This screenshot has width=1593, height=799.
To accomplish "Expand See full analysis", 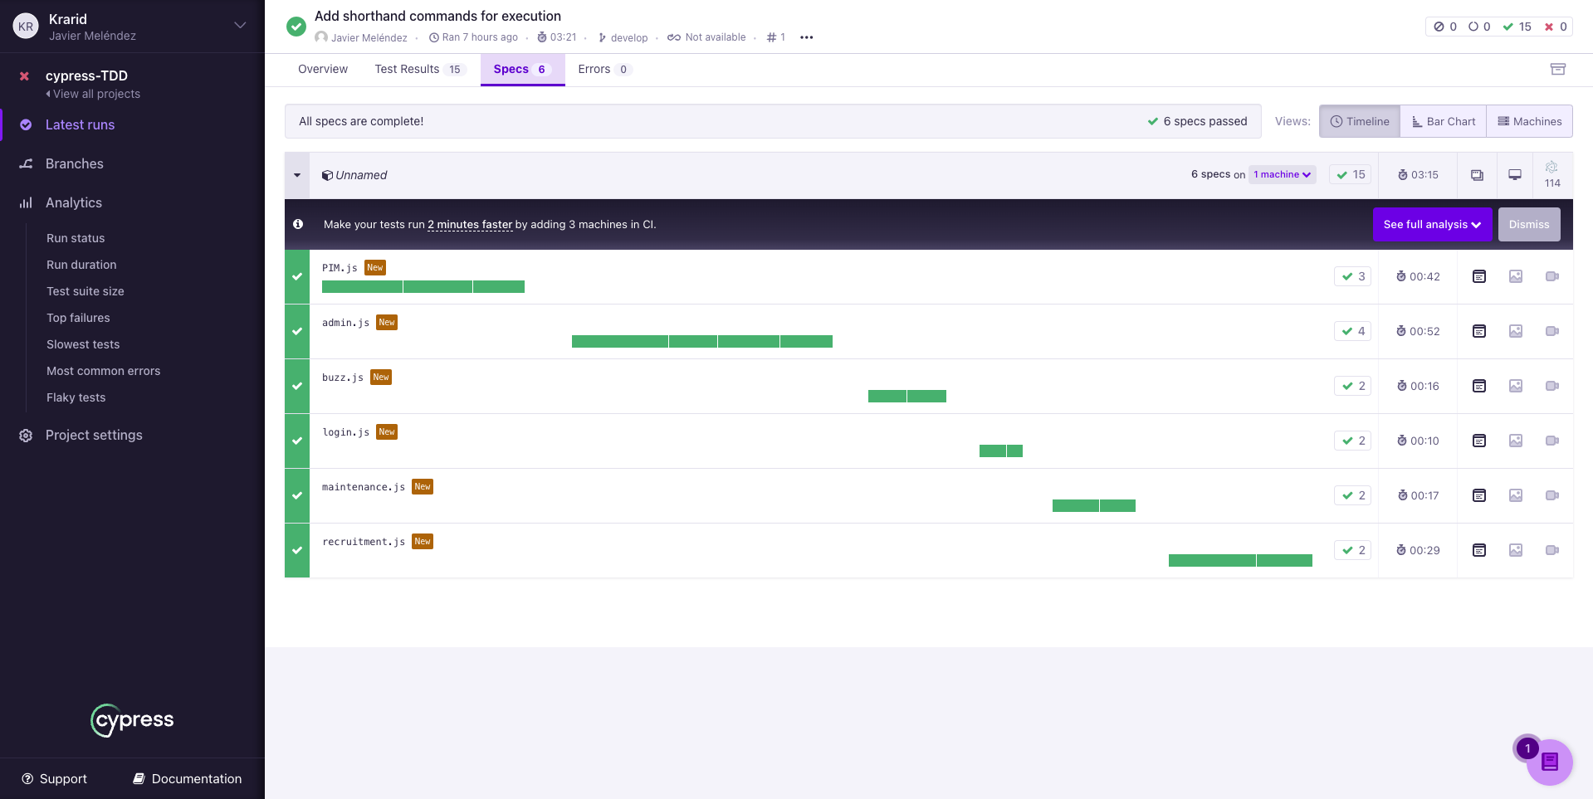I will pos(1432,225).
